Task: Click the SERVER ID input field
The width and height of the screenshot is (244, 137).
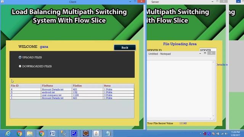Action: point(208,50)
